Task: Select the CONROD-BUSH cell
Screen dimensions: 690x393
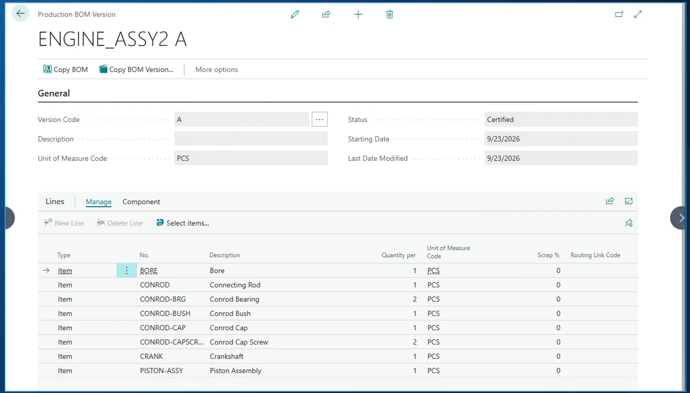Action: [165, 314]
